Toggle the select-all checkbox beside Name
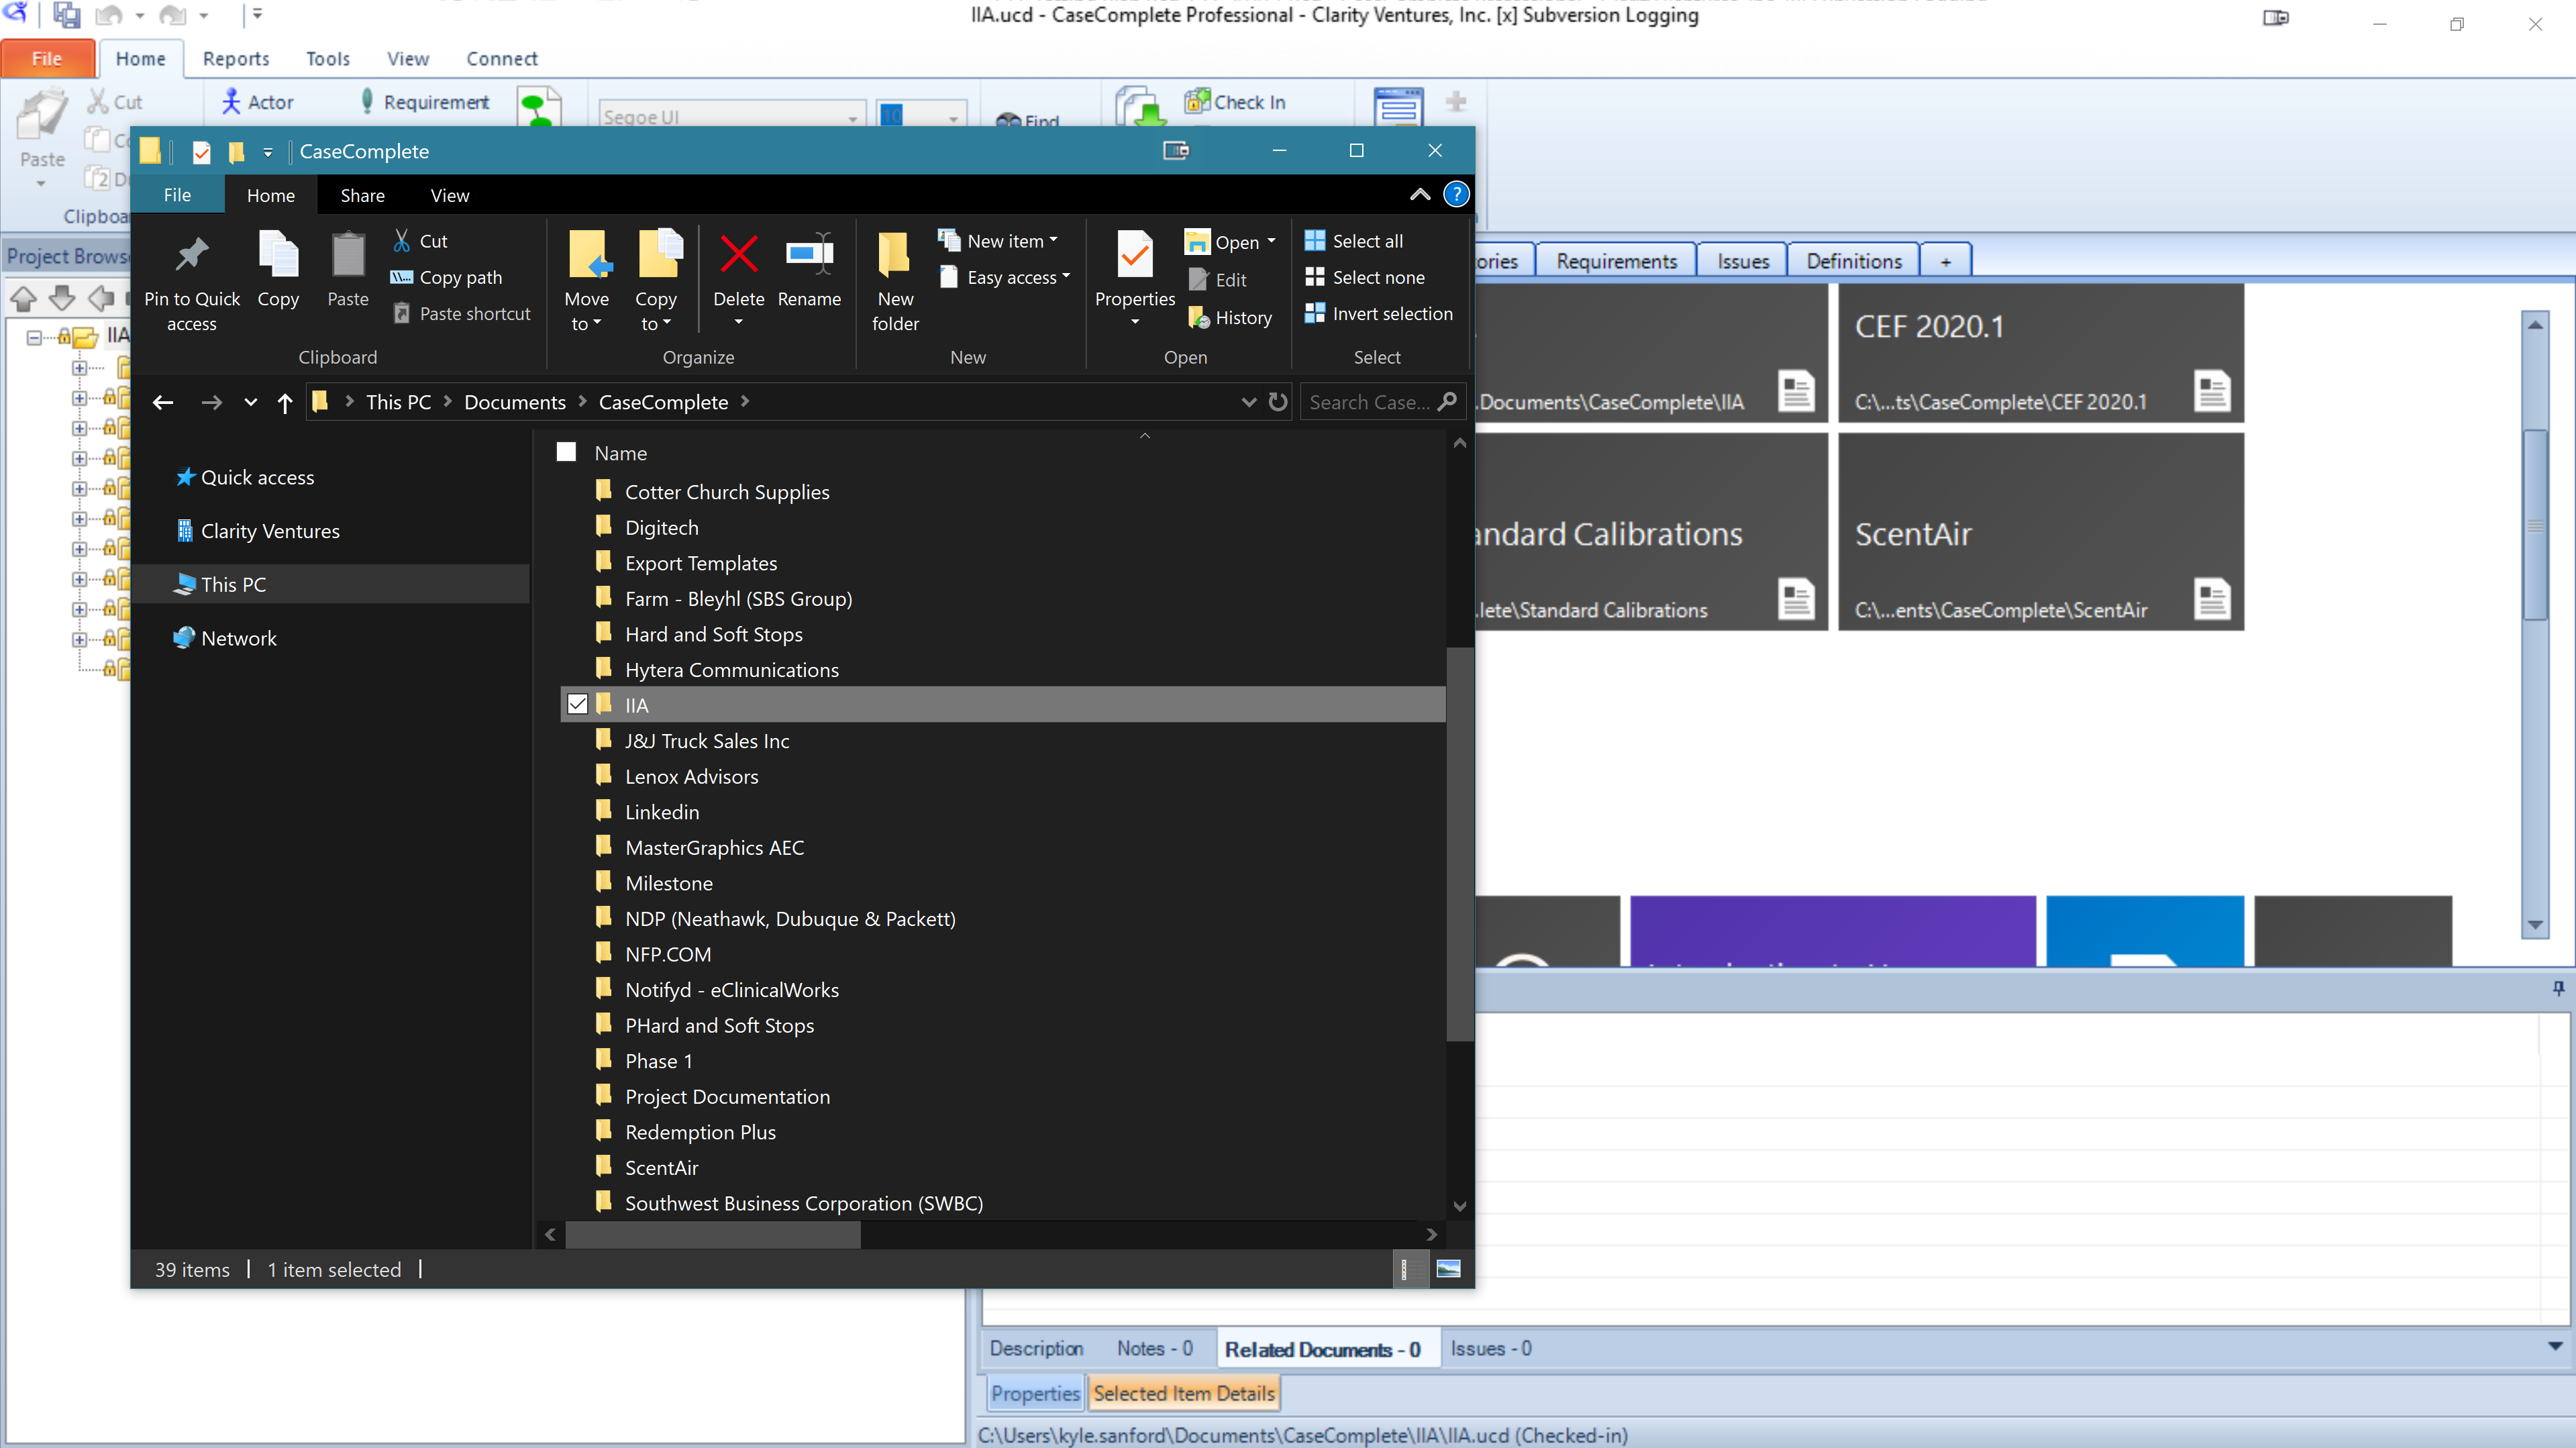The width and height of the screenshot is (2576, 1448). click(x=566, y=452)
